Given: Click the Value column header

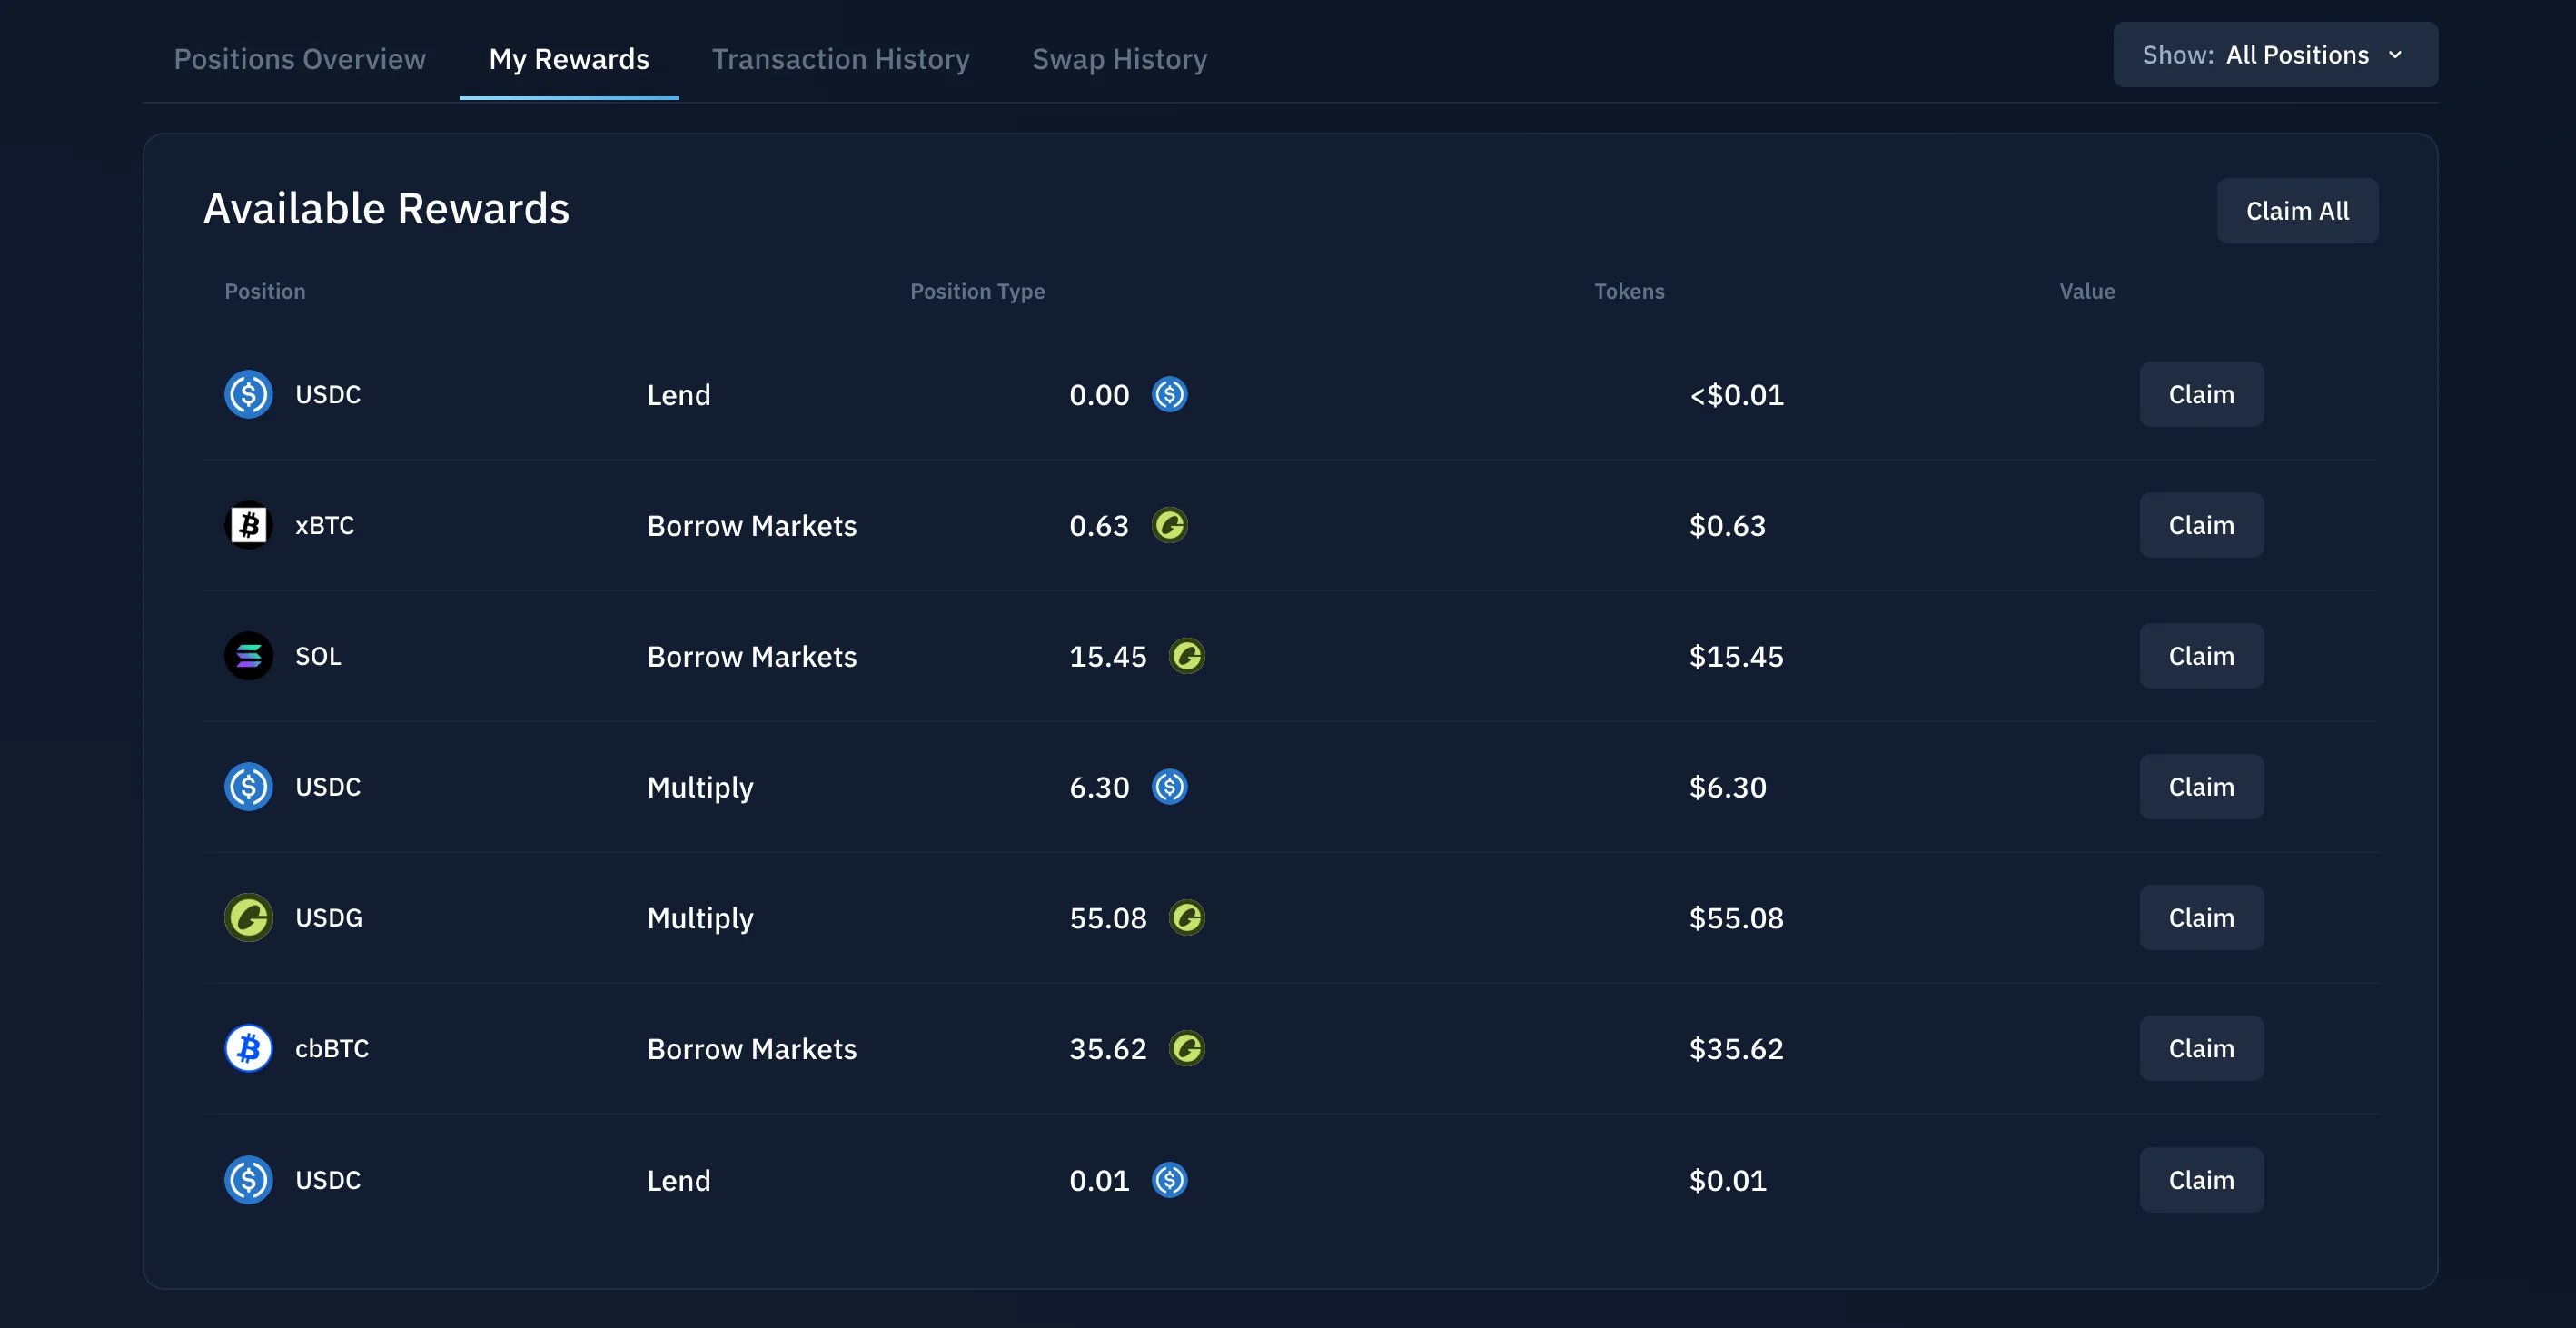Looking at the screenshot, I should (2087, 291).
